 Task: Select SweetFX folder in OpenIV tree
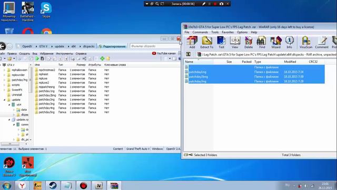click(x=15, y=90)
